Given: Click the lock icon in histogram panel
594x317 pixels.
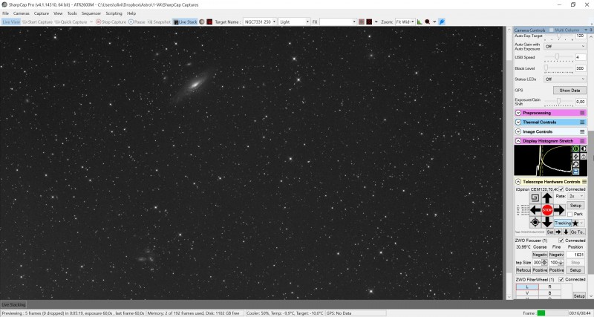Looking at the screenshot, I should pyautogui.click(x=584, y=157).
